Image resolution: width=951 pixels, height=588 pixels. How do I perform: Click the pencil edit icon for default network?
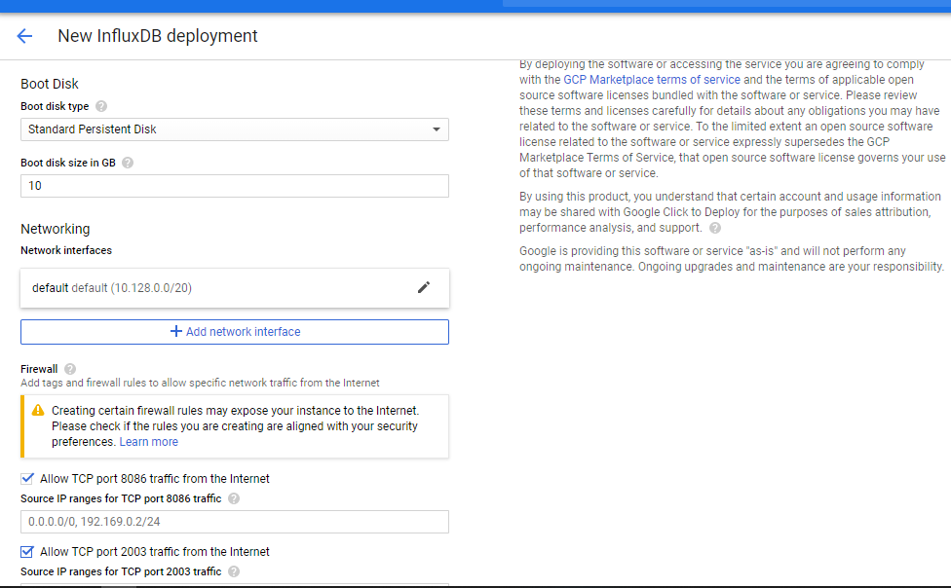[x=423, y=287]
